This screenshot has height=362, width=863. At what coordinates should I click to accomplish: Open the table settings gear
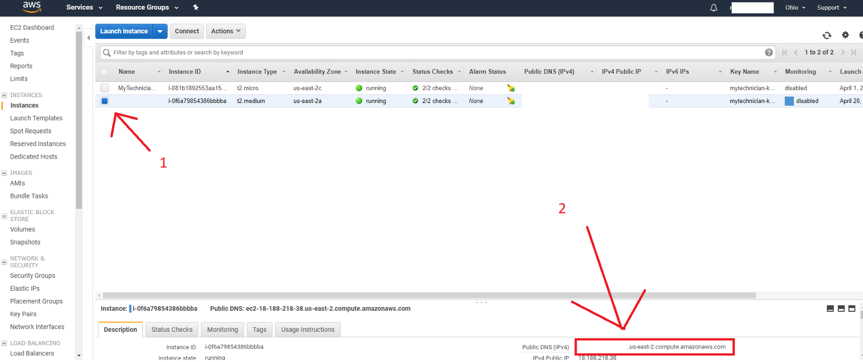coord(845,35)
